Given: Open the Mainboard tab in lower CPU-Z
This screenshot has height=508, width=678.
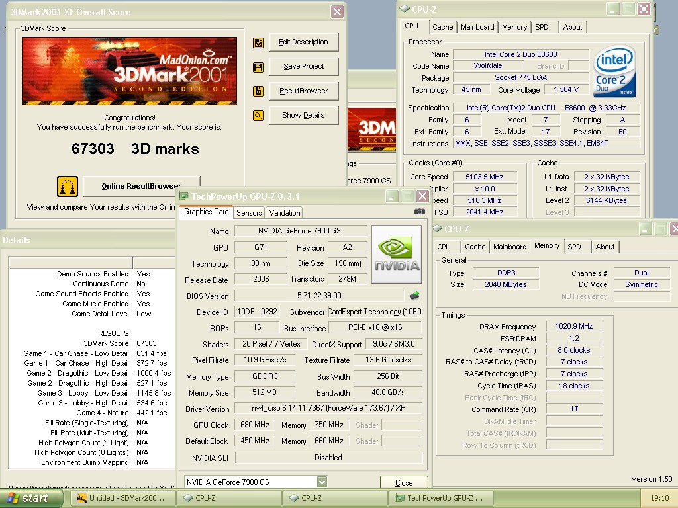Looking at the screenshot, I should [510, 247].
